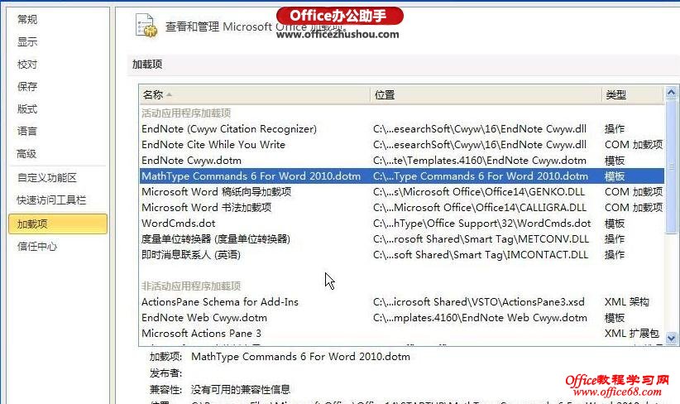The image size is (680, 404).
Task: Select Microsoft Word 稿纸向导加载项 row
Action: [x=401, y=192]
